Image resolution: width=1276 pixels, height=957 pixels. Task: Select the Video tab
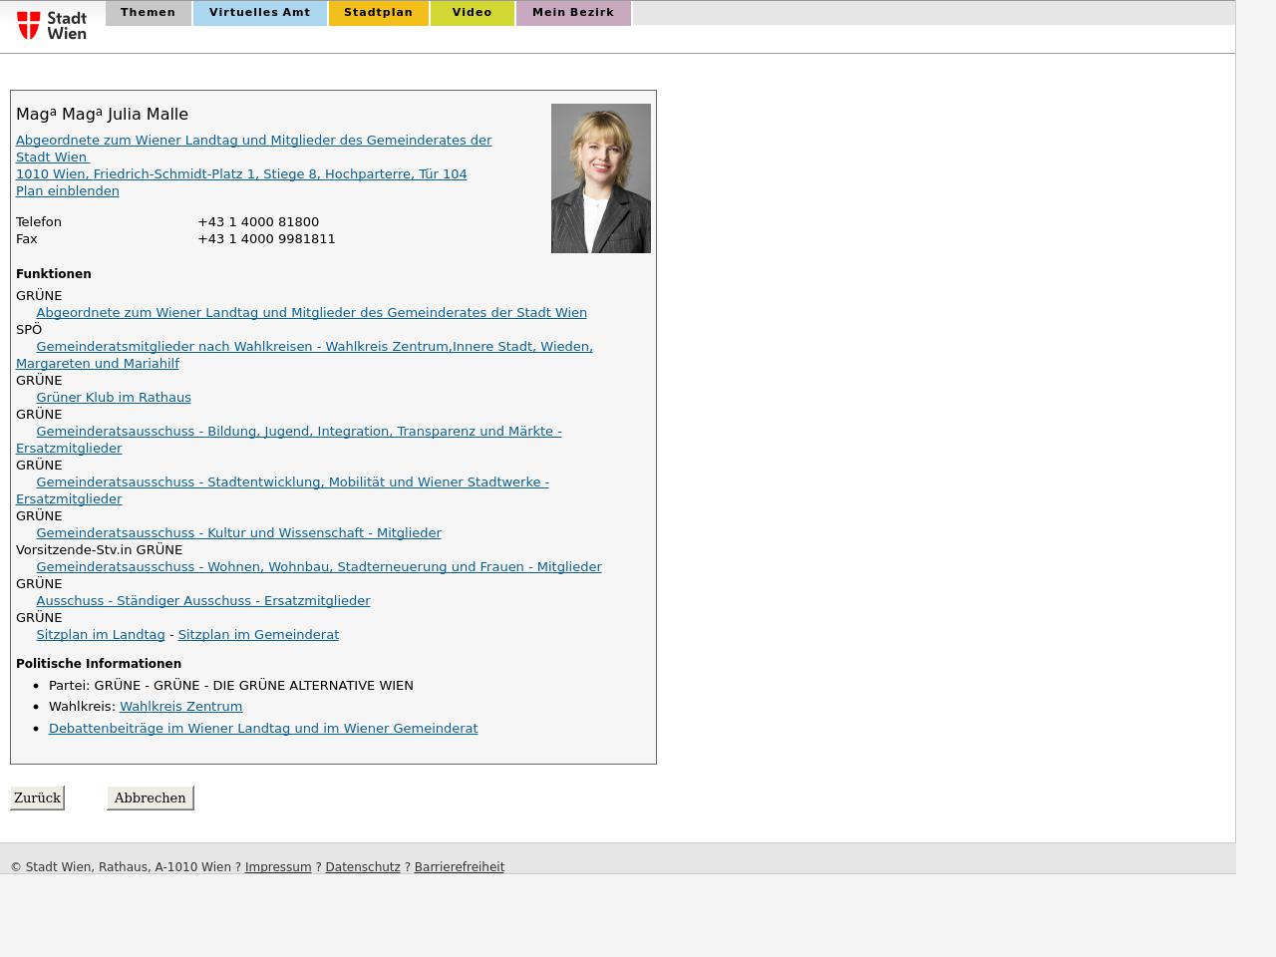pyautogui.click(x=472, y=13)
